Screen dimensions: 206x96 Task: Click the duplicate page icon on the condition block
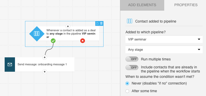97,23
